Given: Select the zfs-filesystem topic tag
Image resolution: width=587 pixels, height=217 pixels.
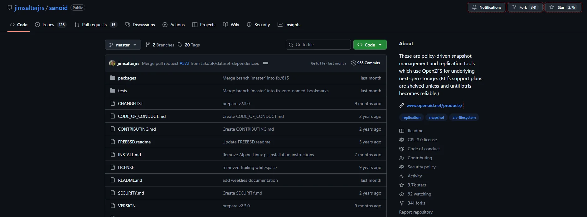Looking at the screenshot, I should coord(464,118).
